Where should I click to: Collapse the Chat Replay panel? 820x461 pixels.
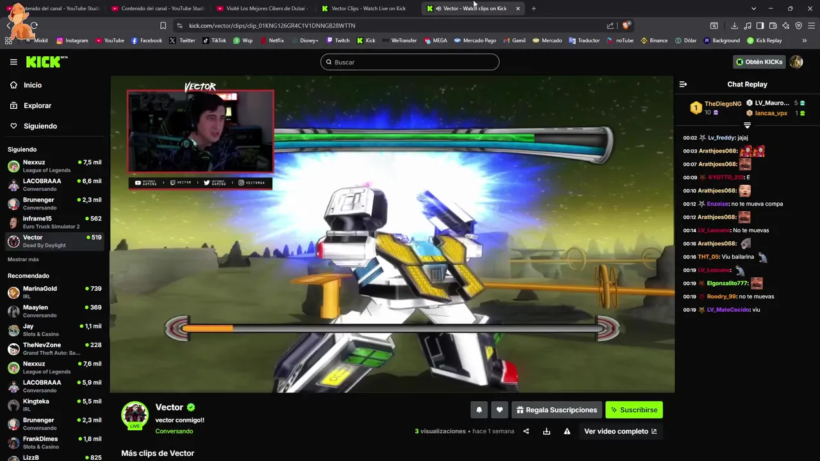coord(683,85)
